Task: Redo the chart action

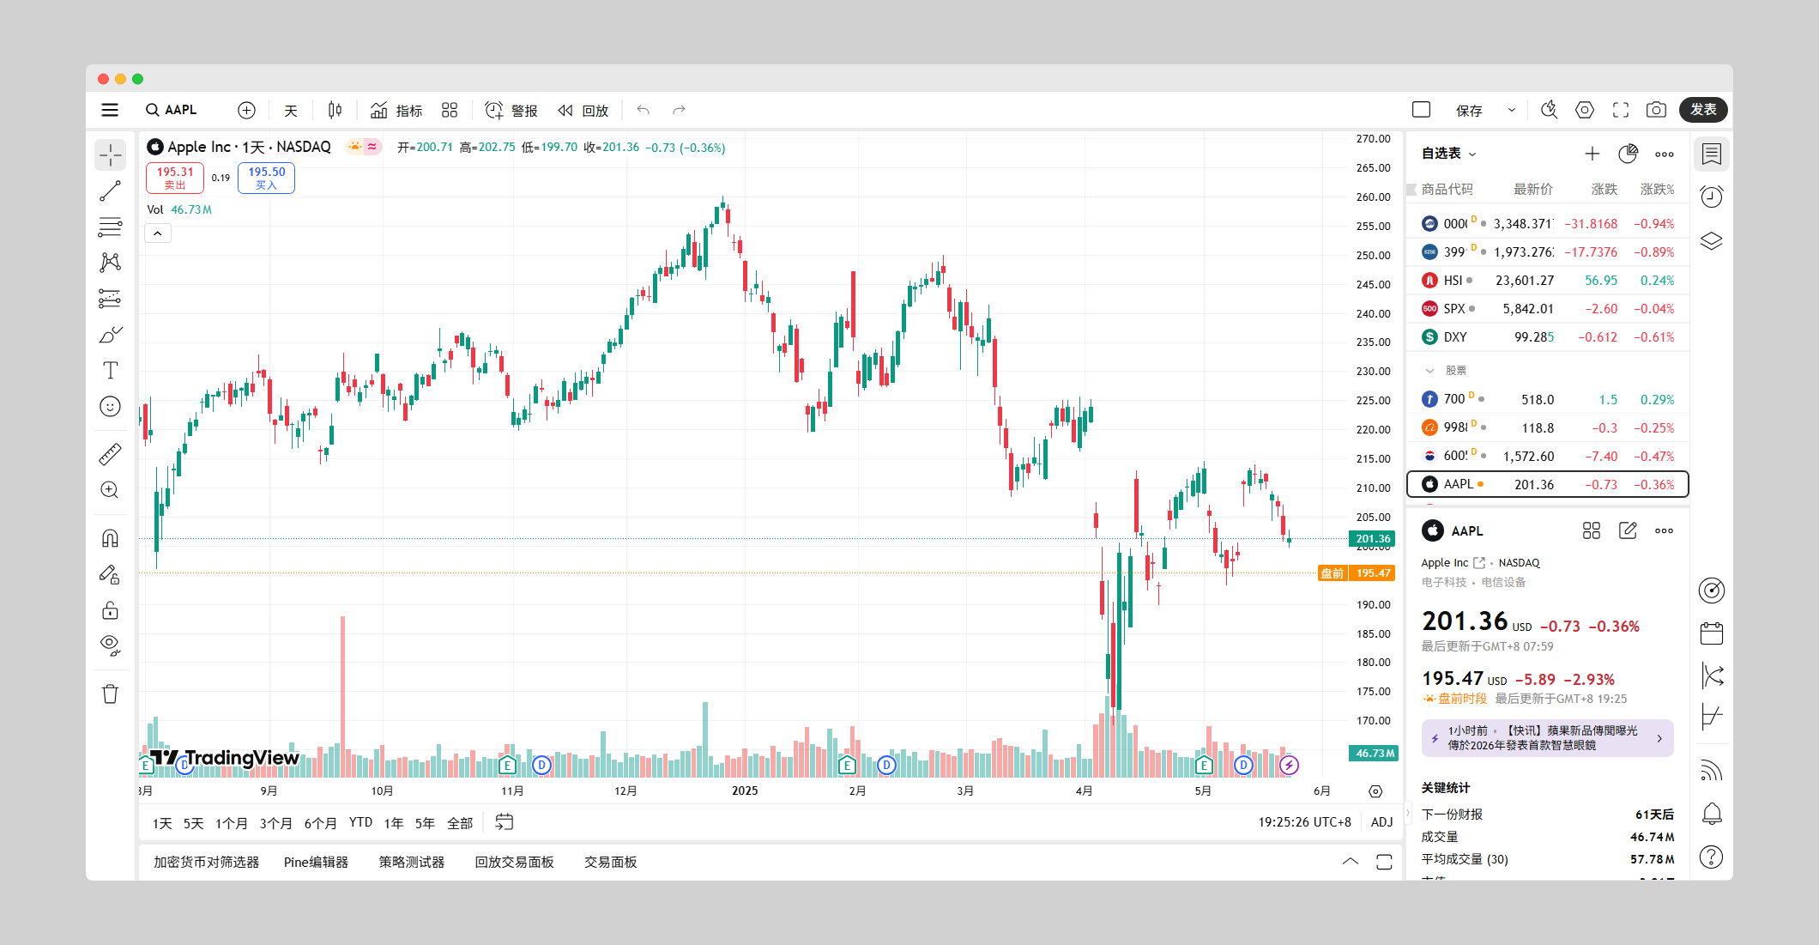Action: 679,110
